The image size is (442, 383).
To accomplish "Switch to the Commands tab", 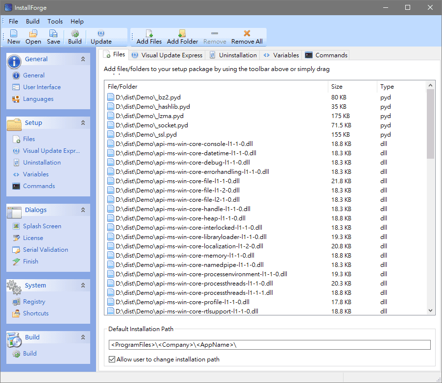I will [x=326, y=55].
